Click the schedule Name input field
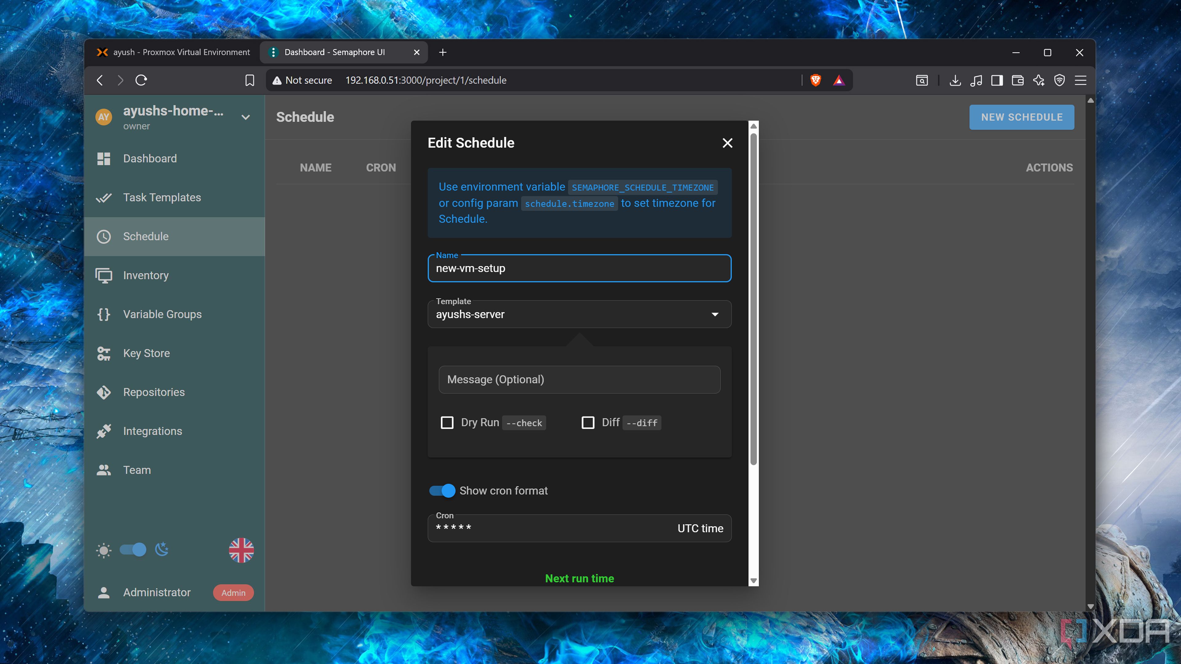This screenshot has height=664, width=1181. click(579, 269)
